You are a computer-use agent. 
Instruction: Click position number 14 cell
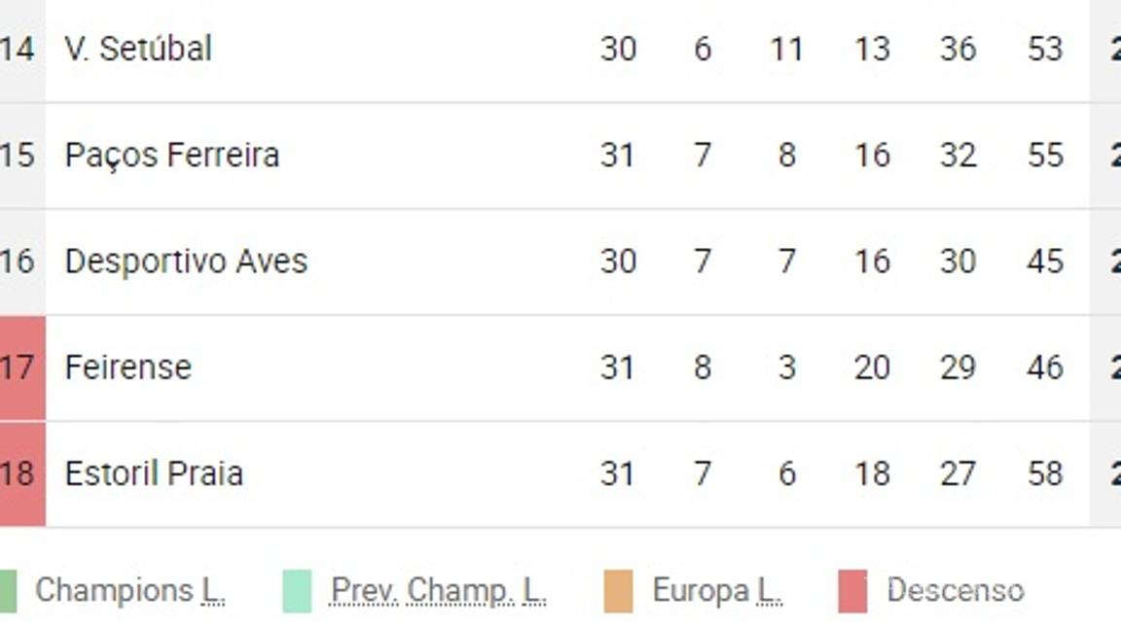pos(18,49)
